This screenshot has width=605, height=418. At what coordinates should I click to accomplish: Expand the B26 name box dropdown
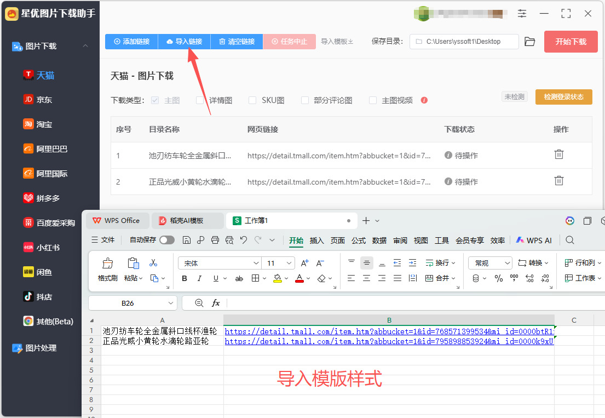pyautogui.click(x=170, y=303)
